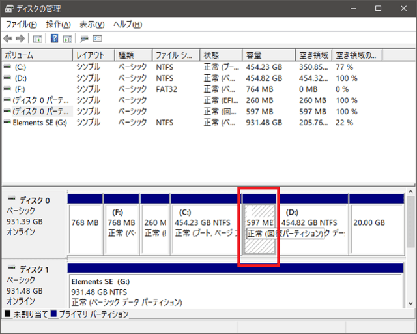Click the Back arrow toolbar icon

coord(8,38)
